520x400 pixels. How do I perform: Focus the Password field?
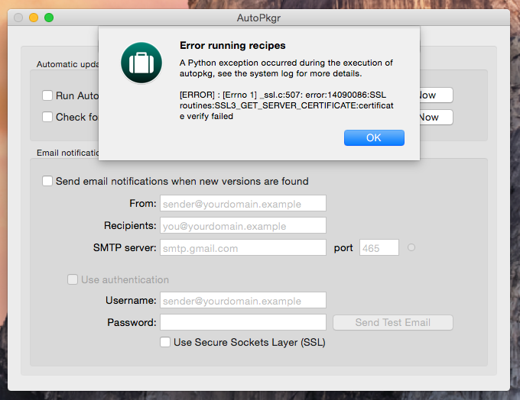tap(243, 322)
